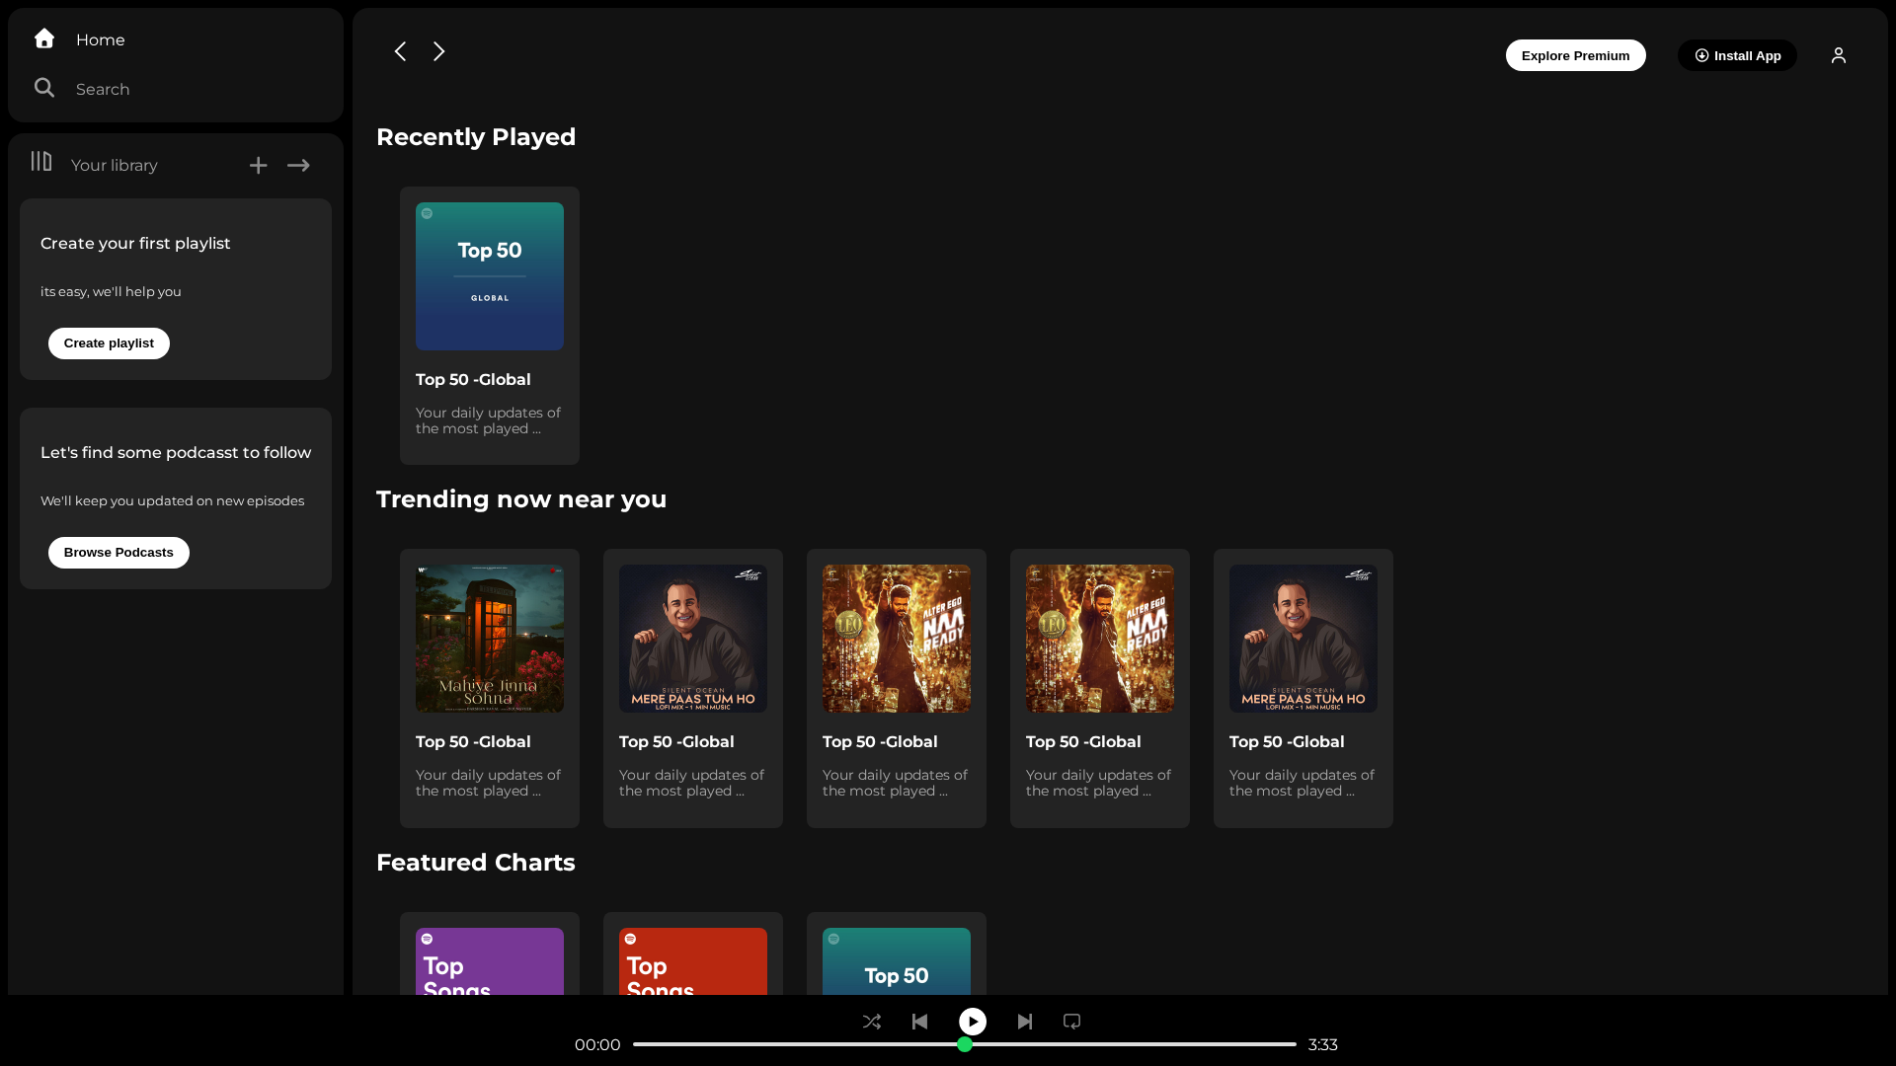The height and width of the screenshot is (1066, 1896).
Task: Click the elapsed time 00:00
Action: pos(597,1044)
